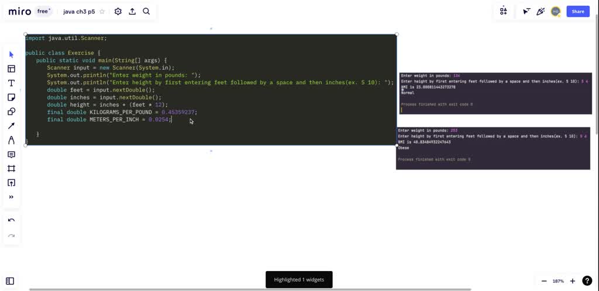Star the java ch3 p5 board
Screen dimensions: 599x291
click(x=102, y=12)
